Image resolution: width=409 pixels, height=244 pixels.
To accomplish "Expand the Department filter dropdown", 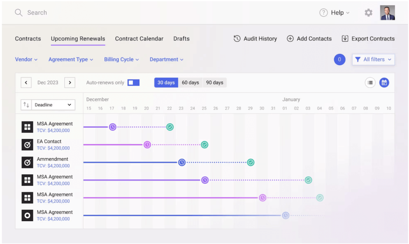I will coord(167,59).
